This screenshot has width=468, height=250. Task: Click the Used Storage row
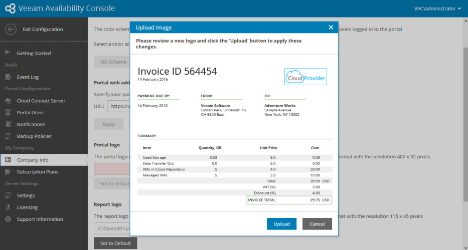(x=235, y=157)
